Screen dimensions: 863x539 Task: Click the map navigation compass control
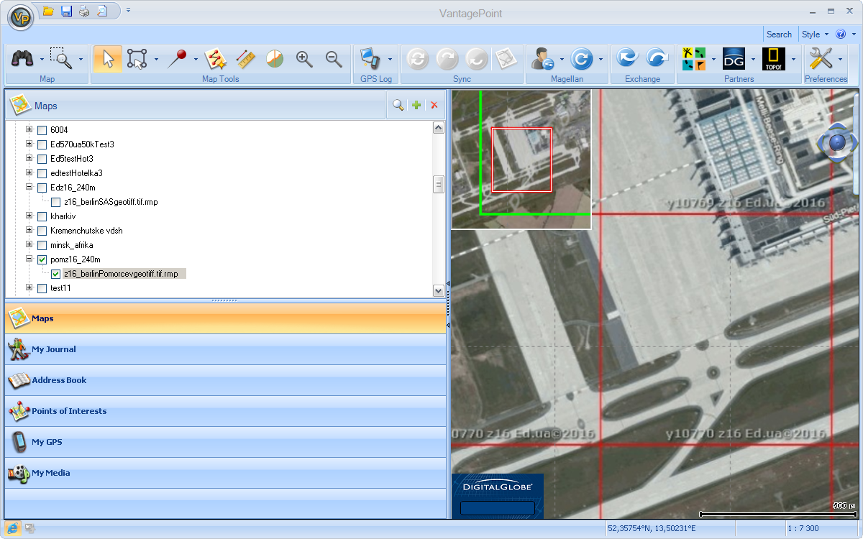click(x=836, y=142)
